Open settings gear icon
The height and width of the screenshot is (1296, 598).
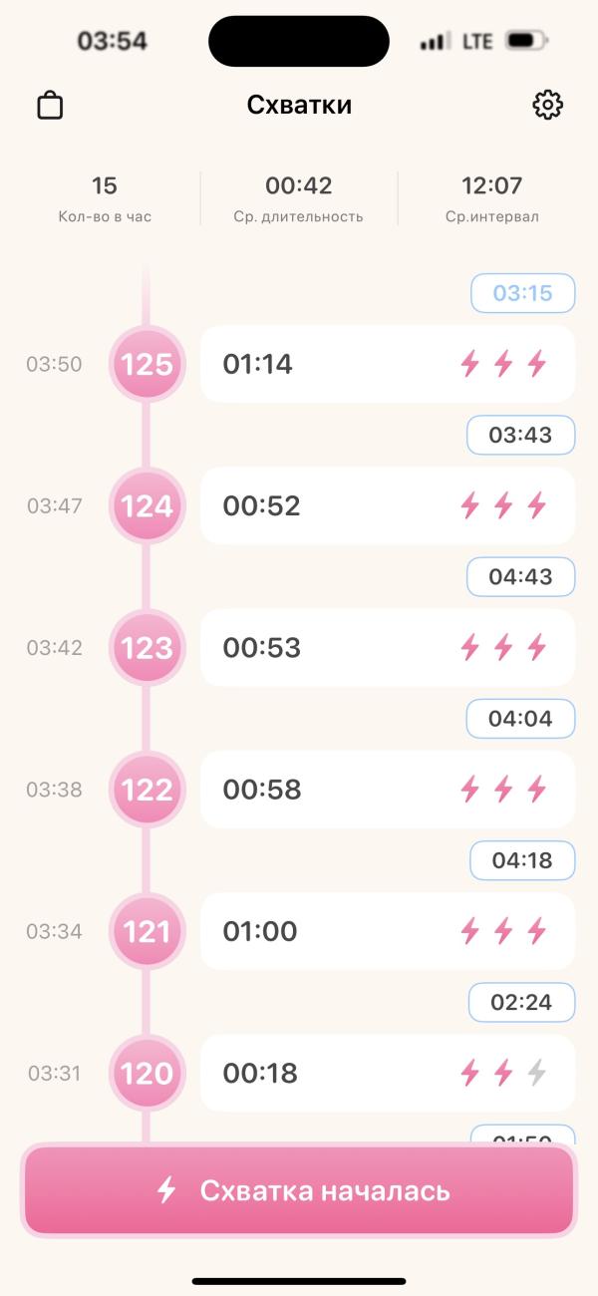tap(548, 105)
